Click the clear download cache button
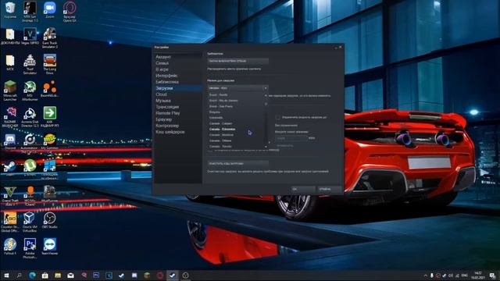 point(237,163)
